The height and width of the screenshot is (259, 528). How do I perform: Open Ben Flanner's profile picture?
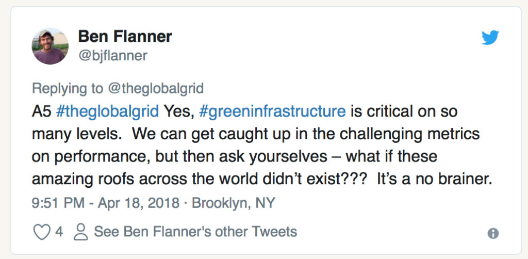pyautogui.click(x=50, y=46)
